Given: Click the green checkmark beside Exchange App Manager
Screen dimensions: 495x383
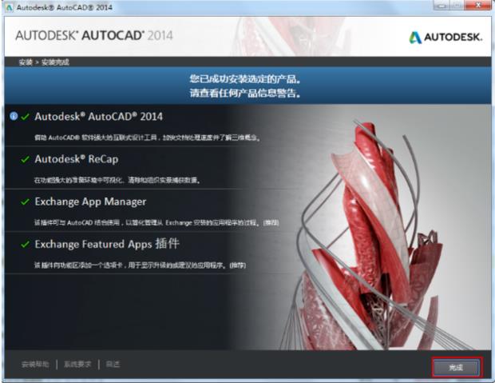Looking at the screenshot, I should point(26,201).
